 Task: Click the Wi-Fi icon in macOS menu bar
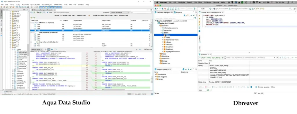point(257,2)
